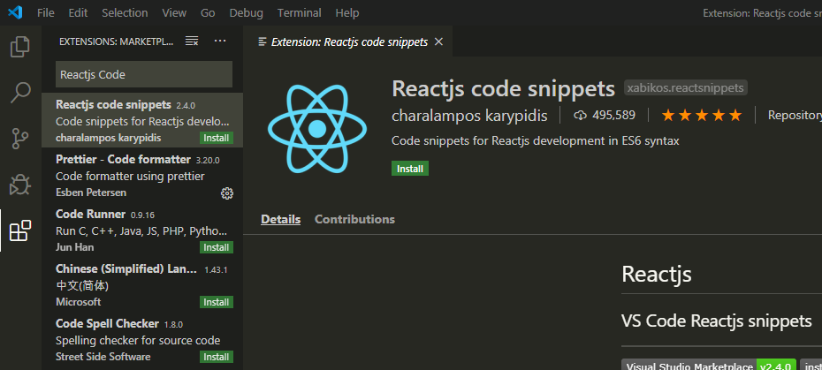Click the React atom logo image
The width and height of the screenshot is (822, 370).
[317, 128]
